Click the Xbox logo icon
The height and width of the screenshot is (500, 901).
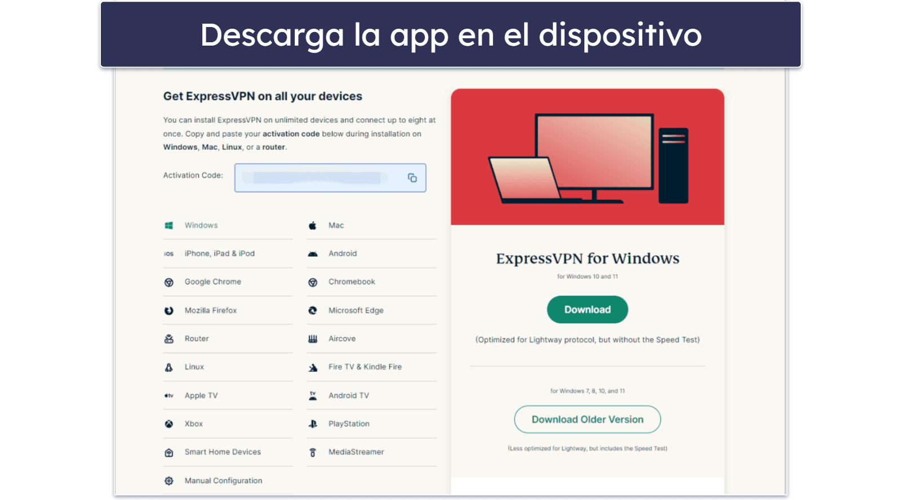pyautogui.click(x=168, y=424)
